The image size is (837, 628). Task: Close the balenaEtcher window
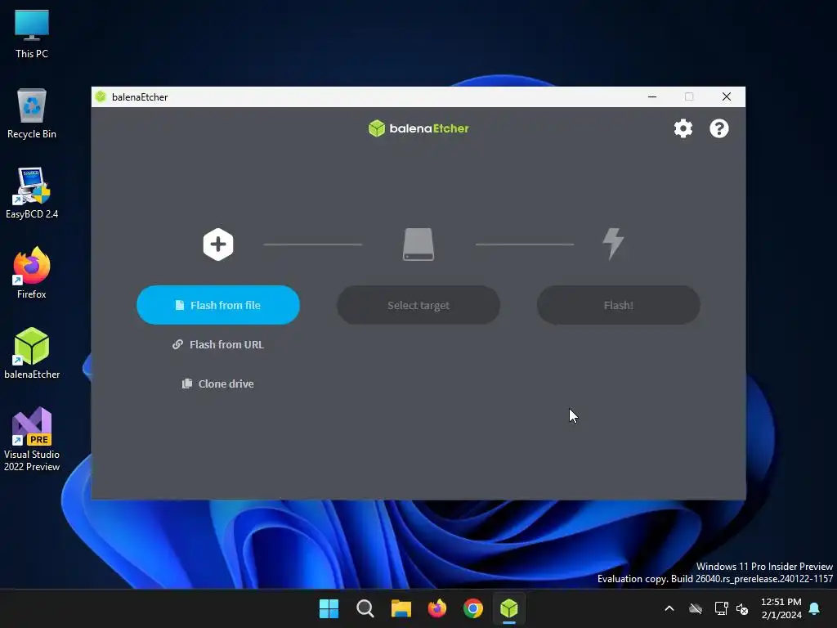click(x=727, y=96)
